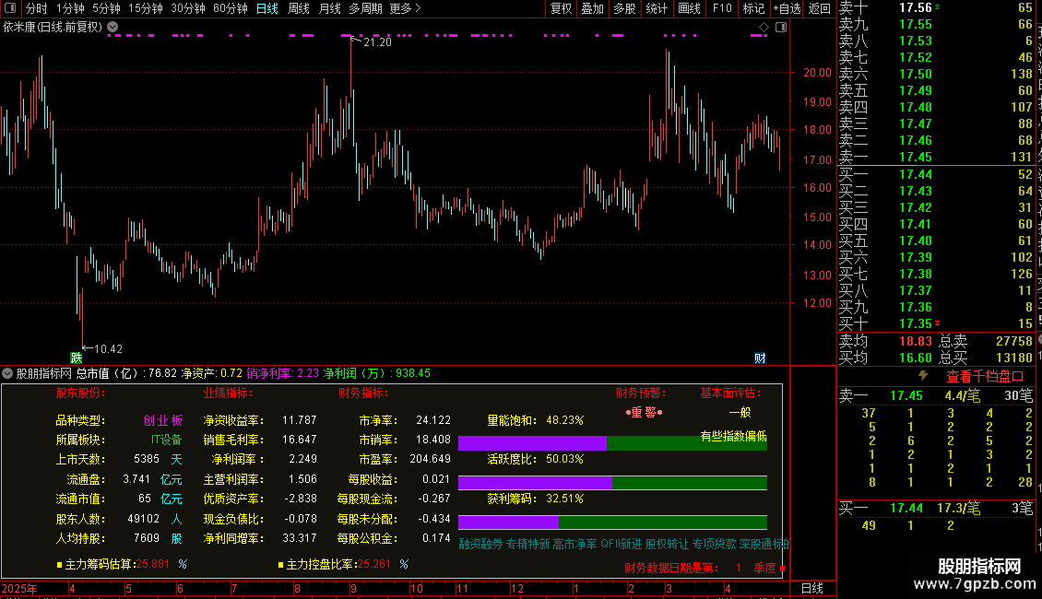This screenshot has height=599, width=1042.
Task: Click the lightning bolt icon near 查看千档盘口
Action: (x=923, y=376)
